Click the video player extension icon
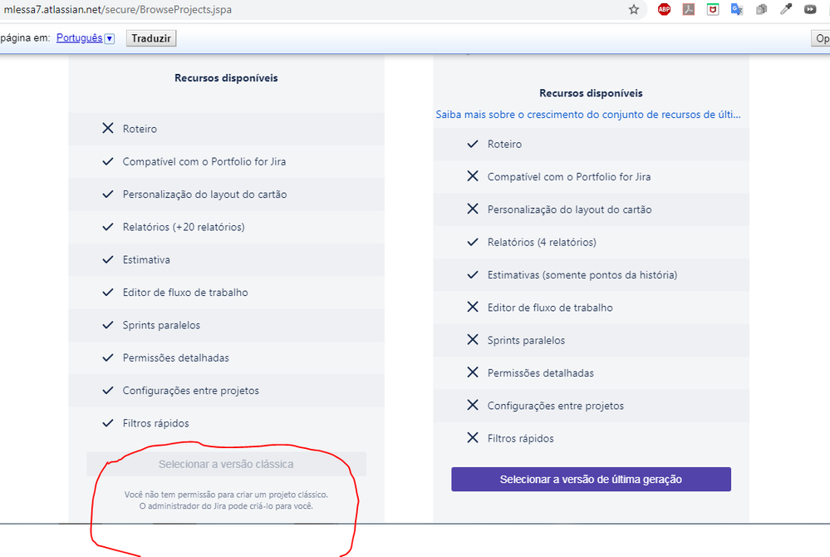Viewport: 830px width, 557px height. [x=810, y=9]
